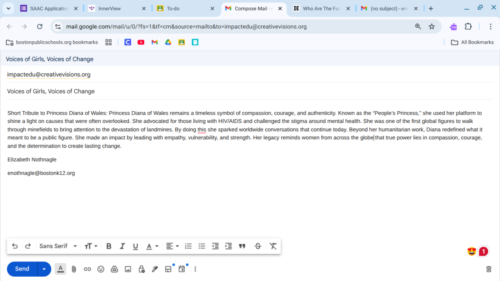The width and height of the screenshot is (500, 281).
Task: Open the zoom magnifier in address bar
Action: 418,27
